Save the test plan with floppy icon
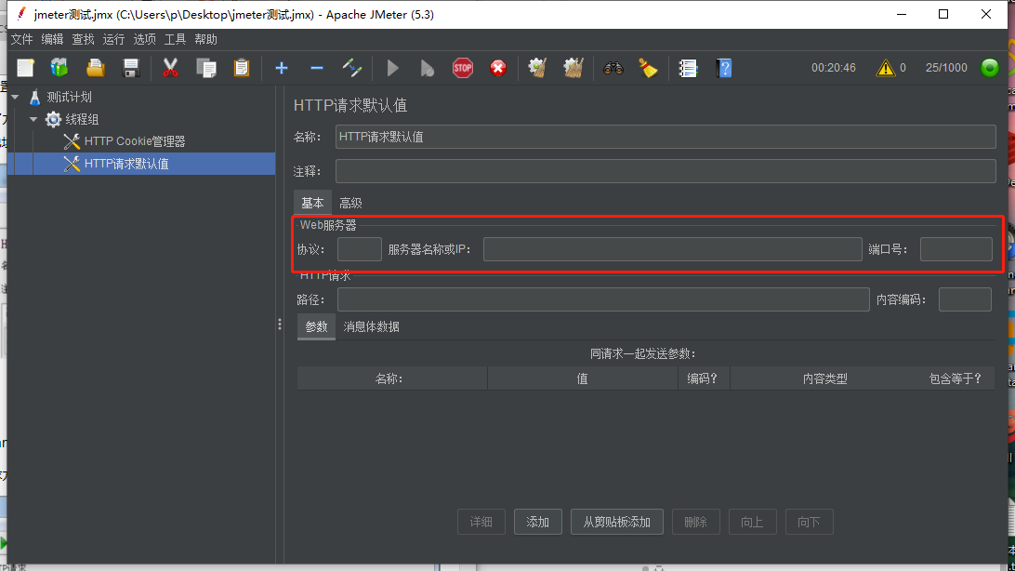This screenshot has width=1015, height=571. 131,68
